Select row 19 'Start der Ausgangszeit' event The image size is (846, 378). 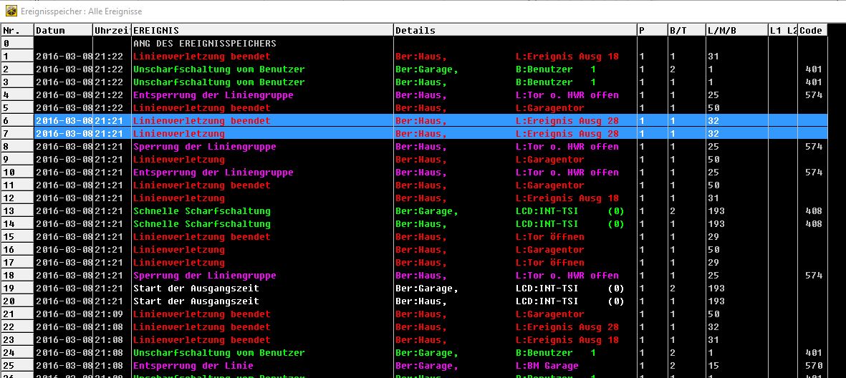pos(196,289)
